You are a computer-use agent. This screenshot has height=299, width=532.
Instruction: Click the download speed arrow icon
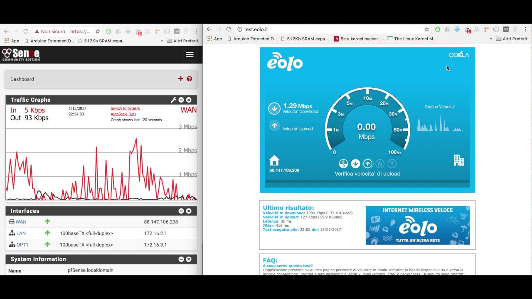click(274, 108)
